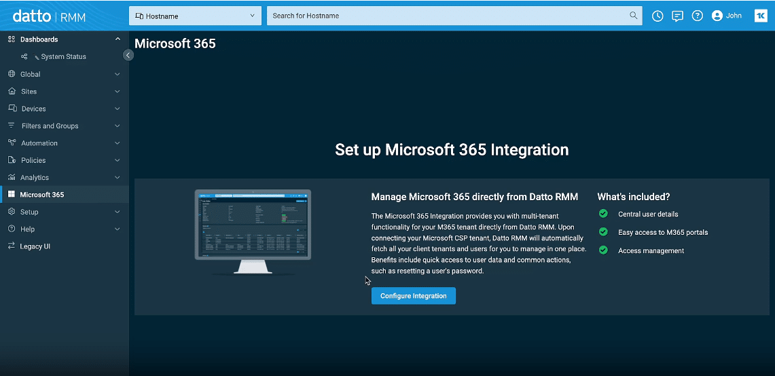
Task: Expand the Filters and Groups chevron
Action: pos(118,126)
